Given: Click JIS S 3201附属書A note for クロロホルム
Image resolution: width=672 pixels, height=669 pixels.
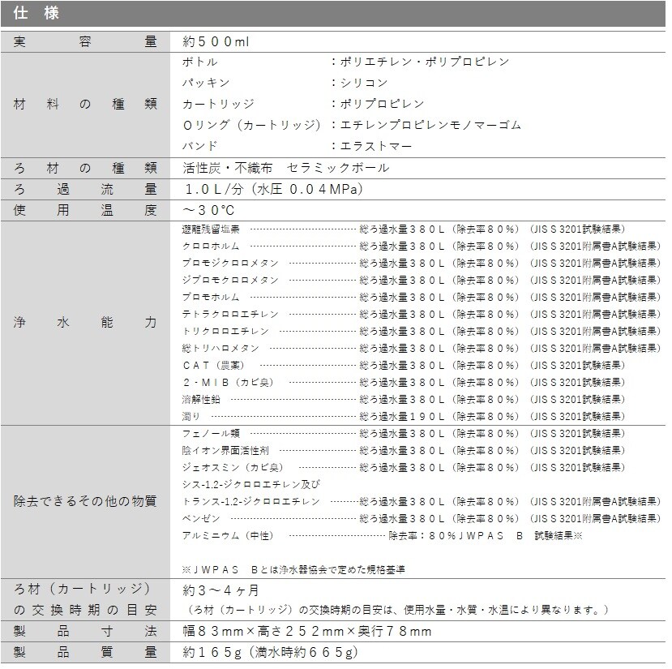Looking at the screenshot, I should [x=595, y=247].
